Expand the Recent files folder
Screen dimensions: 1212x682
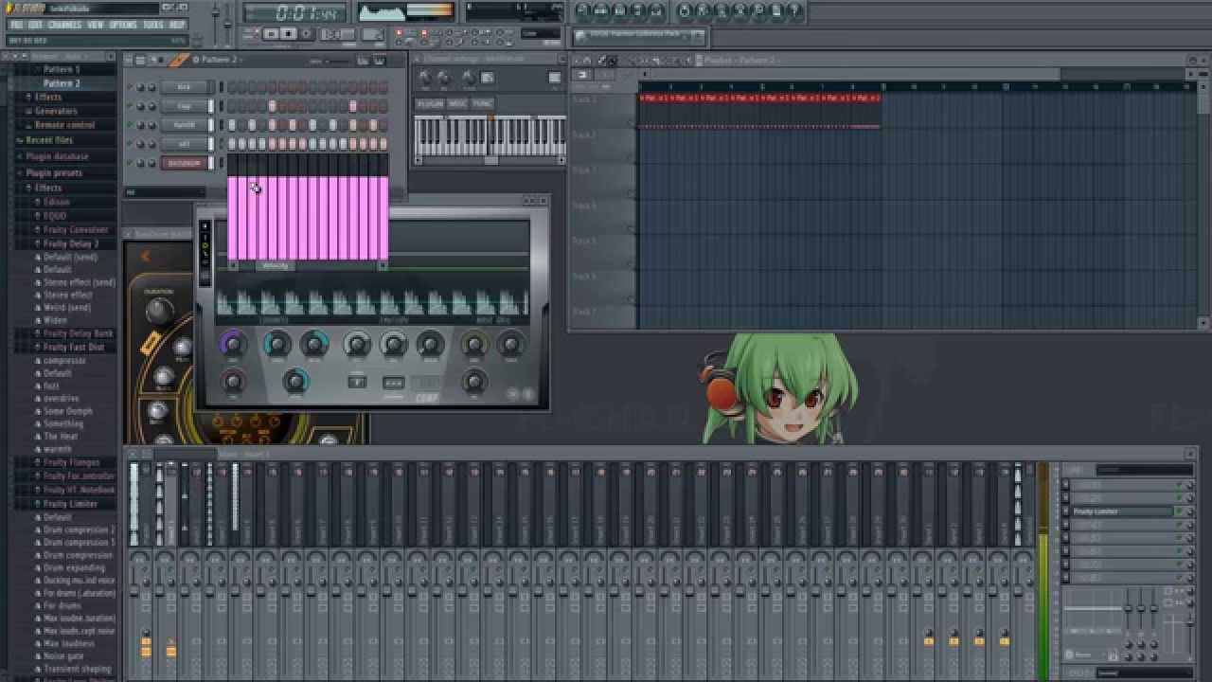pos(49,140)
